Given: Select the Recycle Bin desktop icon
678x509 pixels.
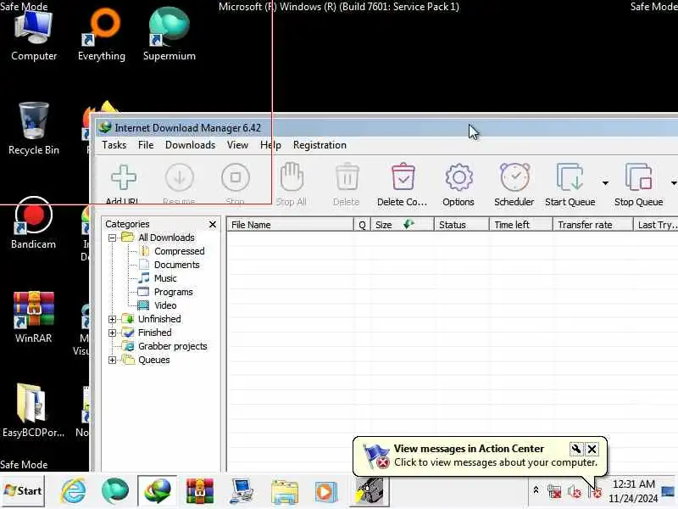Looking at the screenshot, I should 34,129.
